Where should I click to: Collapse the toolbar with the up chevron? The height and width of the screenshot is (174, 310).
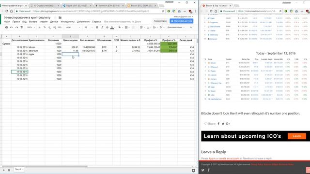[191, 27]
